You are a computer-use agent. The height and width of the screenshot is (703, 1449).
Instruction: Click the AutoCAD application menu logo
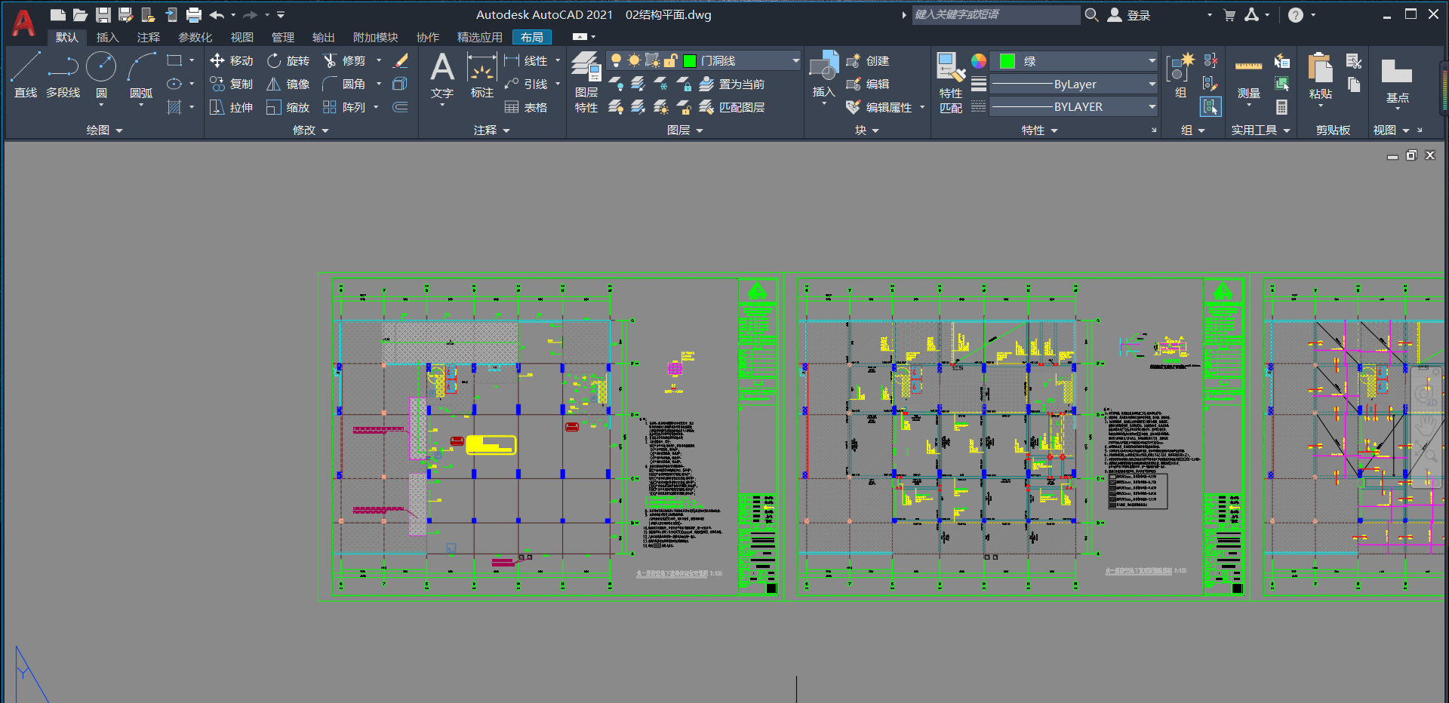click(23, 23)
